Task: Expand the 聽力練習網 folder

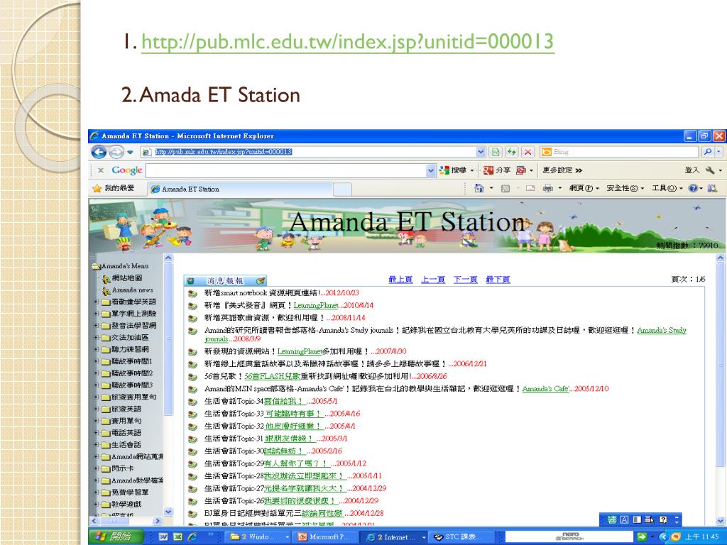Action: coord(97,349)
